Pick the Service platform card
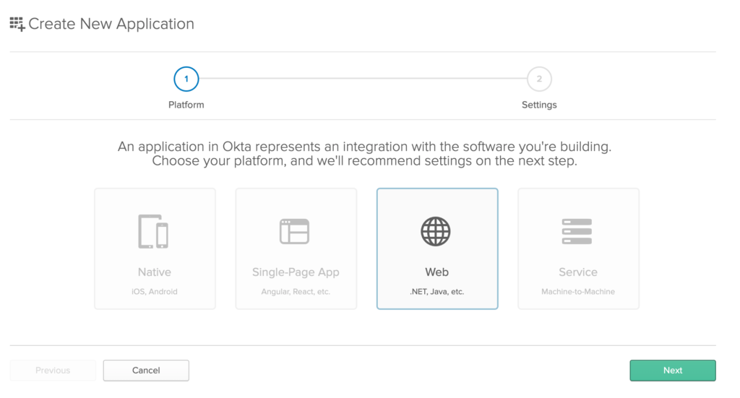 578,249
